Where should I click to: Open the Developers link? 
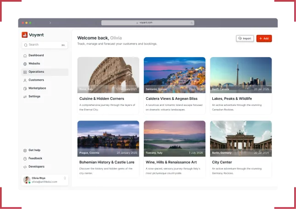[x=45, y=167]
